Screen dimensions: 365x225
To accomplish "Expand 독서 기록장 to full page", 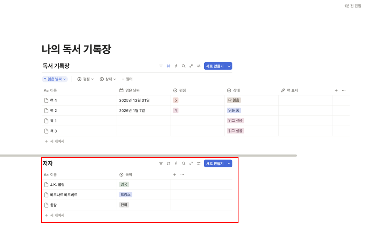I will point(191,66).
